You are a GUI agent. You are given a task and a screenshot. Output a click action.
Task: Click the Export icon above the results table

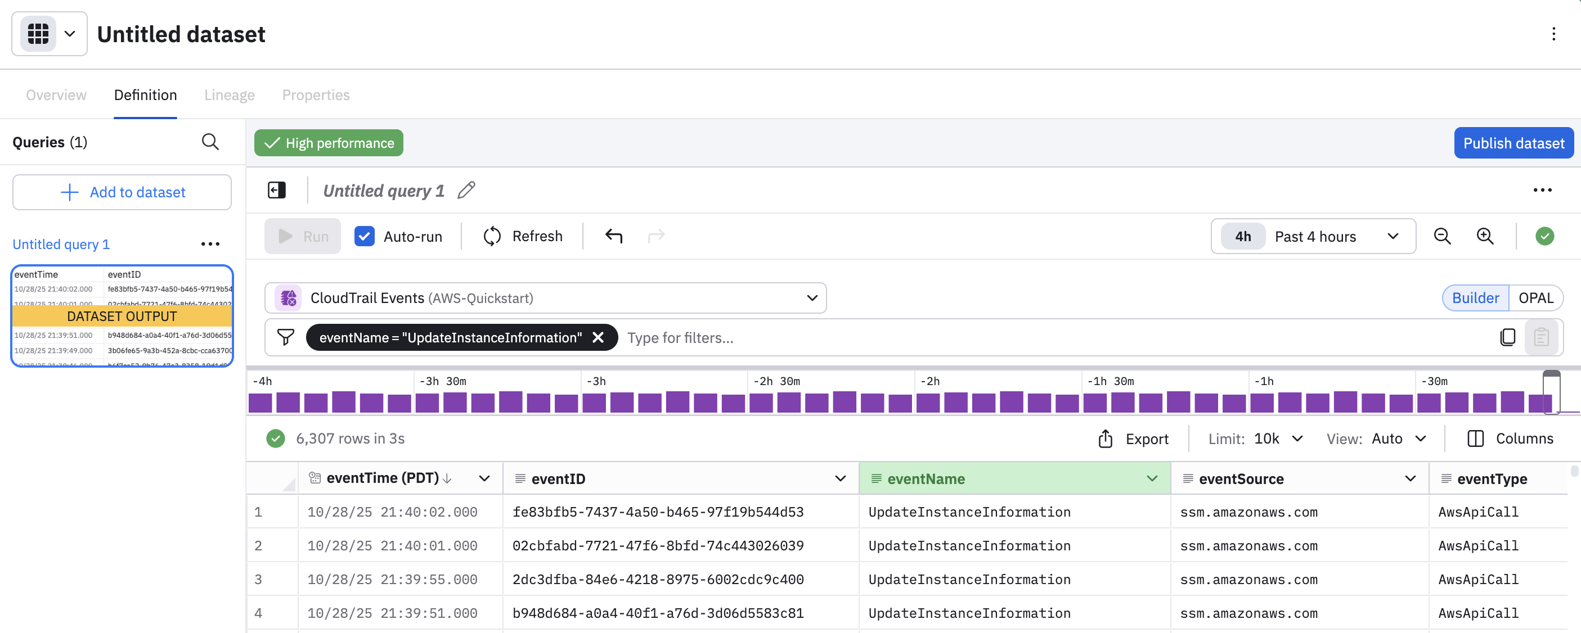(x=1106, y=438)
